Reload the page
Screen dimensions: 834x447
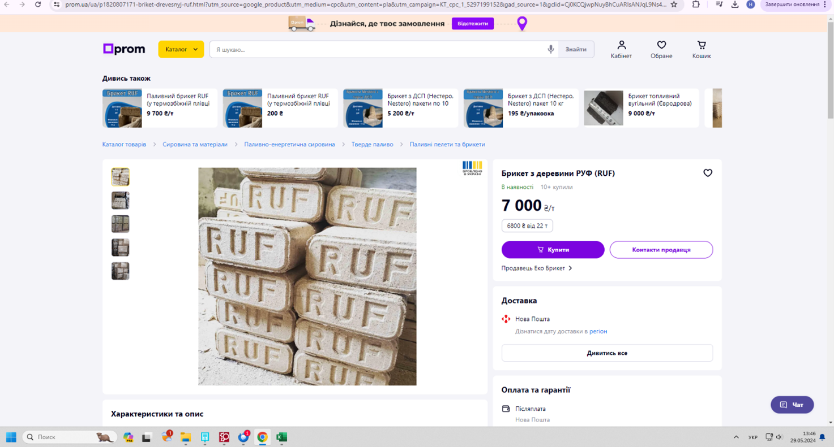(38, 5)
